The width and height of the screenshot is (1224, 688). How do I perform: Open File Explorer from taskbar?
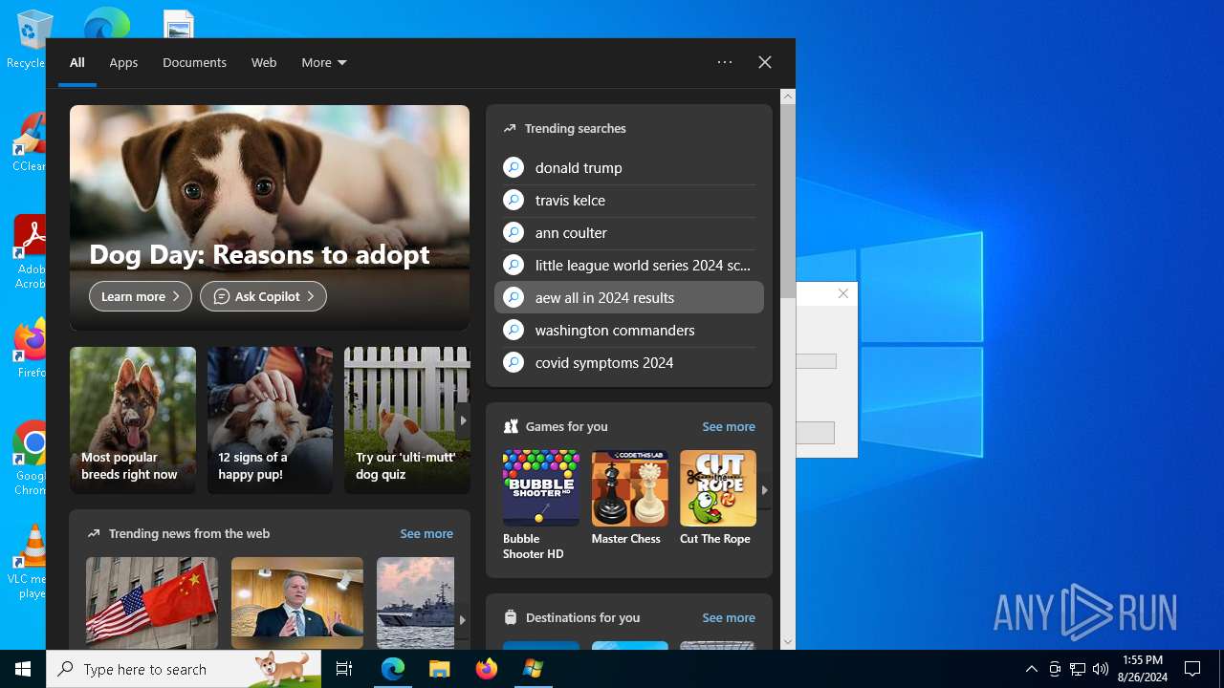[439, 669]
